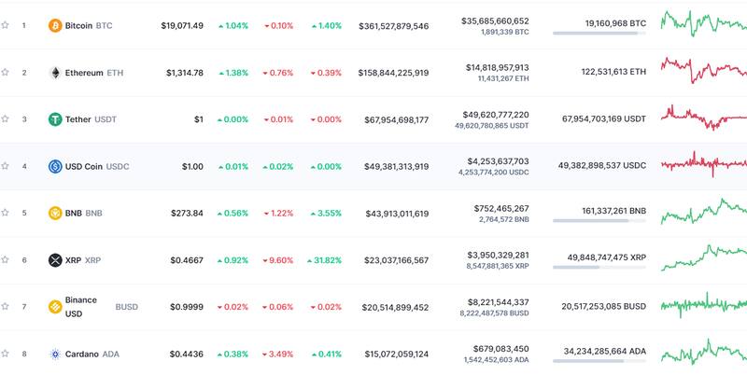Click the Cardano logo icon

pyautogui.click(x=55, y=354)
